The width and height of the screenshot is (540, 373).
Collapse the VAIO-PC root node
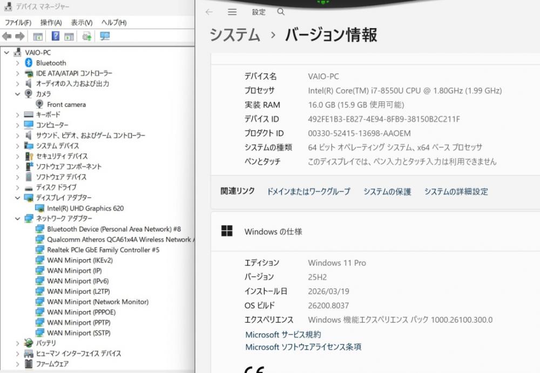pyautogui.click(x=6, y=52)
